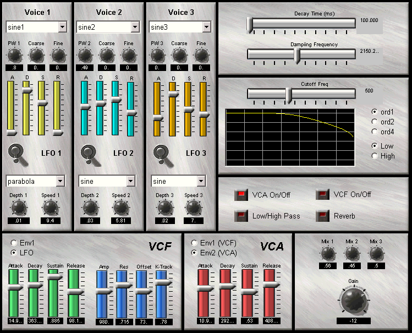Click the Depth 2 knob
412x333 pixels.
point(90,208)
